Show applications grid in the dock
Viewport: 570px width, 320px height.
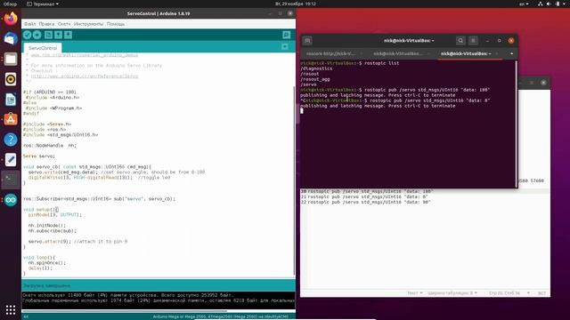pyautogui.click(x=11, y=309)
